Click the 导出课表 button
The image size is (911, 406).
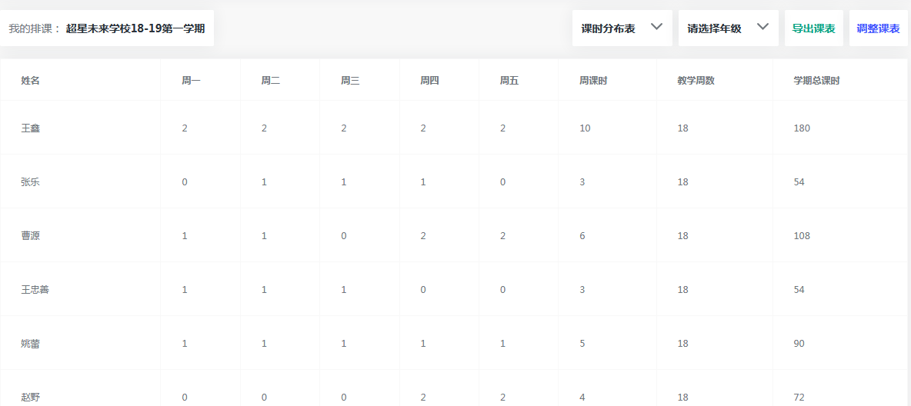tap(813, 28)
